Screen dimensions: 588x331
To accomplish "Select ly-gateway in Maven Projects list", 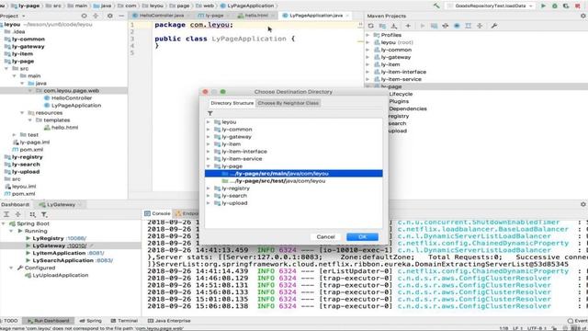I will coord(392,57).
